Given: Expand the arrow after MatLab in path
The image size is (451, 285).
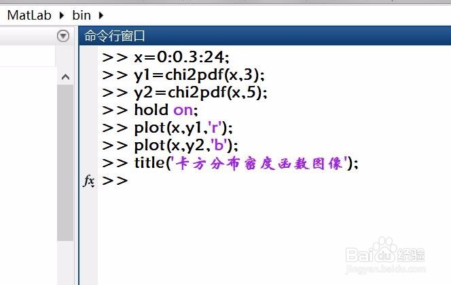Looking at the screenshot, I should (x=62, y=15).
